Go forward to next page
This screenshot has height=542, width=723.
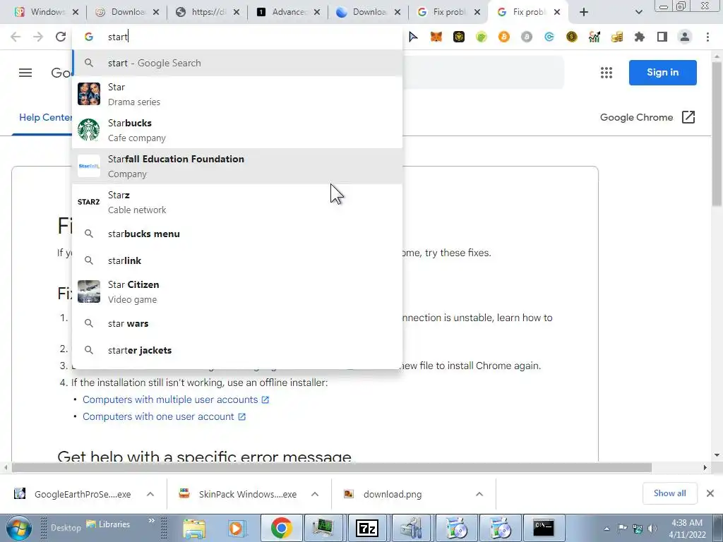point(38,37)
